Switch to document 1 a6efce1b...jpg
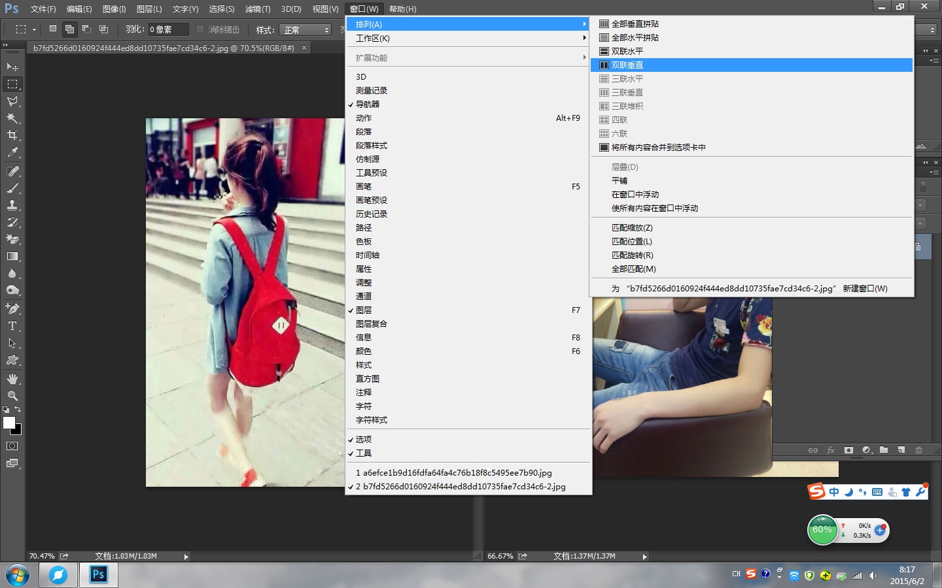Viewport: 942px width, 588px height. click(x=468, y=473)
